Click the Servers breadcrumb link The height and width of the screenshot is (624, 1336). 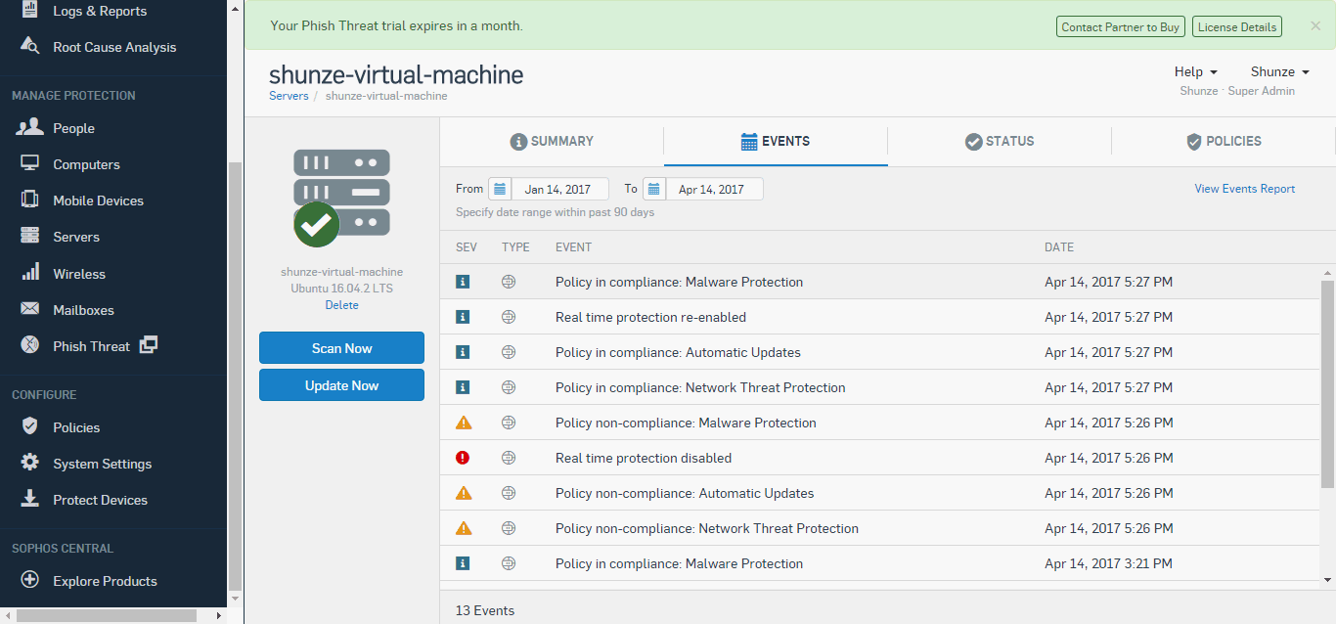coord(289,96)
